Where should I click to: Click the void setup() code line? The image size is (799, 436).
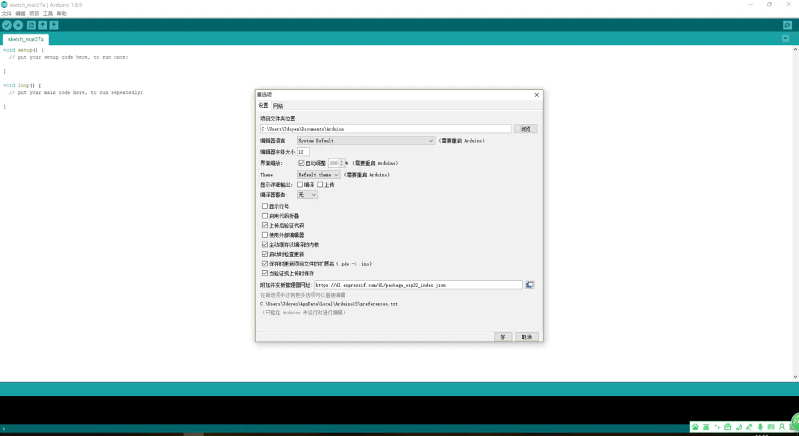click(x=23, y=50)
